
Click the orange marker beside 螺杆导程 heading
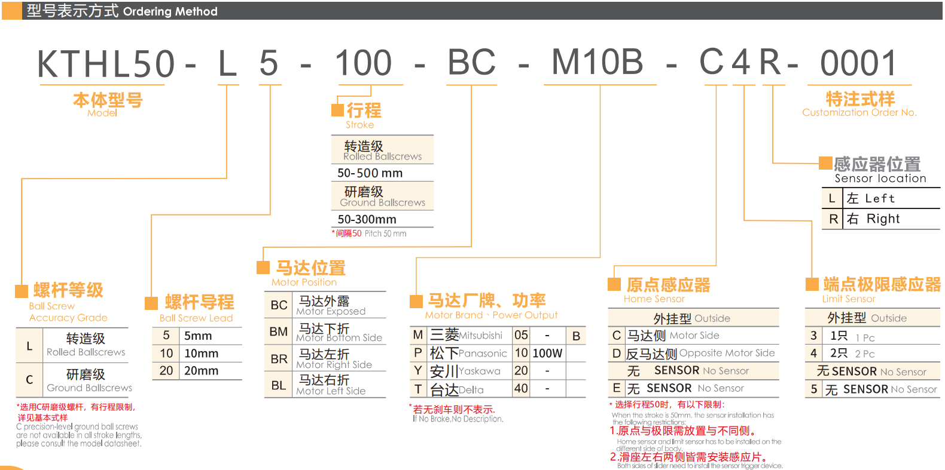pos(151,303)
